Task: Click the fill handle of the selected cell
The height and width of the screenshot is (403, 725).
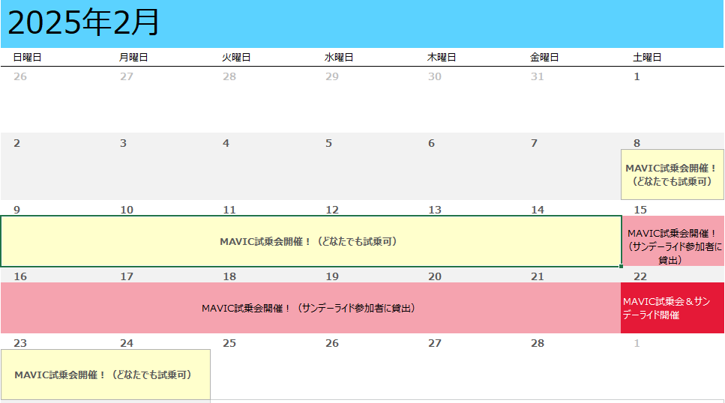Action: pos(621,267)
